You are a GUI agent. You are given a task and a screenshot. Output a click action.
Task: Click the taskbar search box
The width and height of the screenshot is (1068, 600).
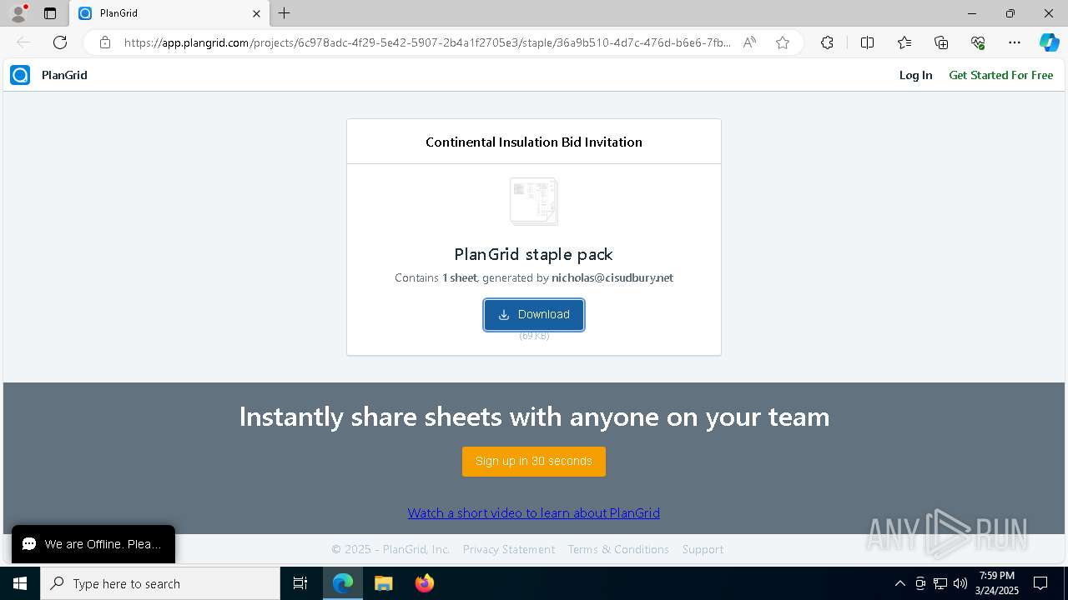point(160,583)
